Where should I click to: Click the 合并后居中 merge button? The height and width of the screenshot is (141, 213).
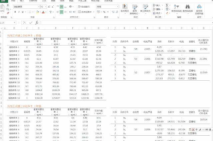(85, 12)
